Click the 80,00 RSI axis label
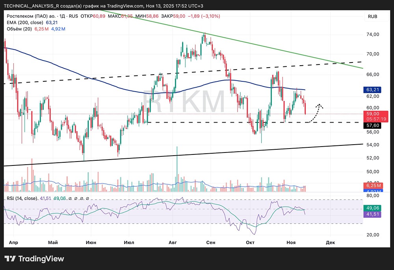Viewport: 394px width, 270px height. point(373,196)
